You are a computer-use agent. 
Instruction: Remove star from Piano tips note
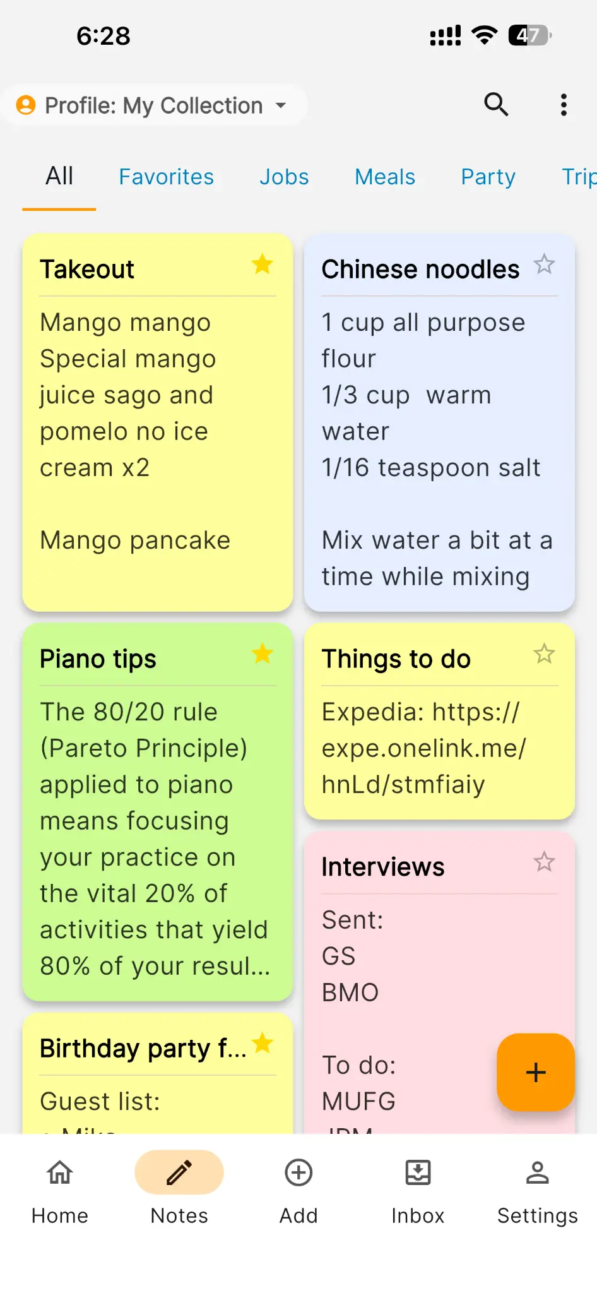pos(263,653)
